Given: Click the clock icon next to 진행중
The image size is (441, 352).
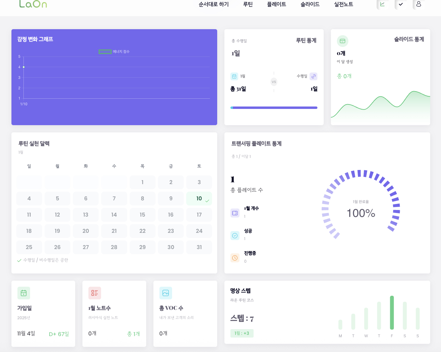Looking at the screenshot, I should 235,258.
